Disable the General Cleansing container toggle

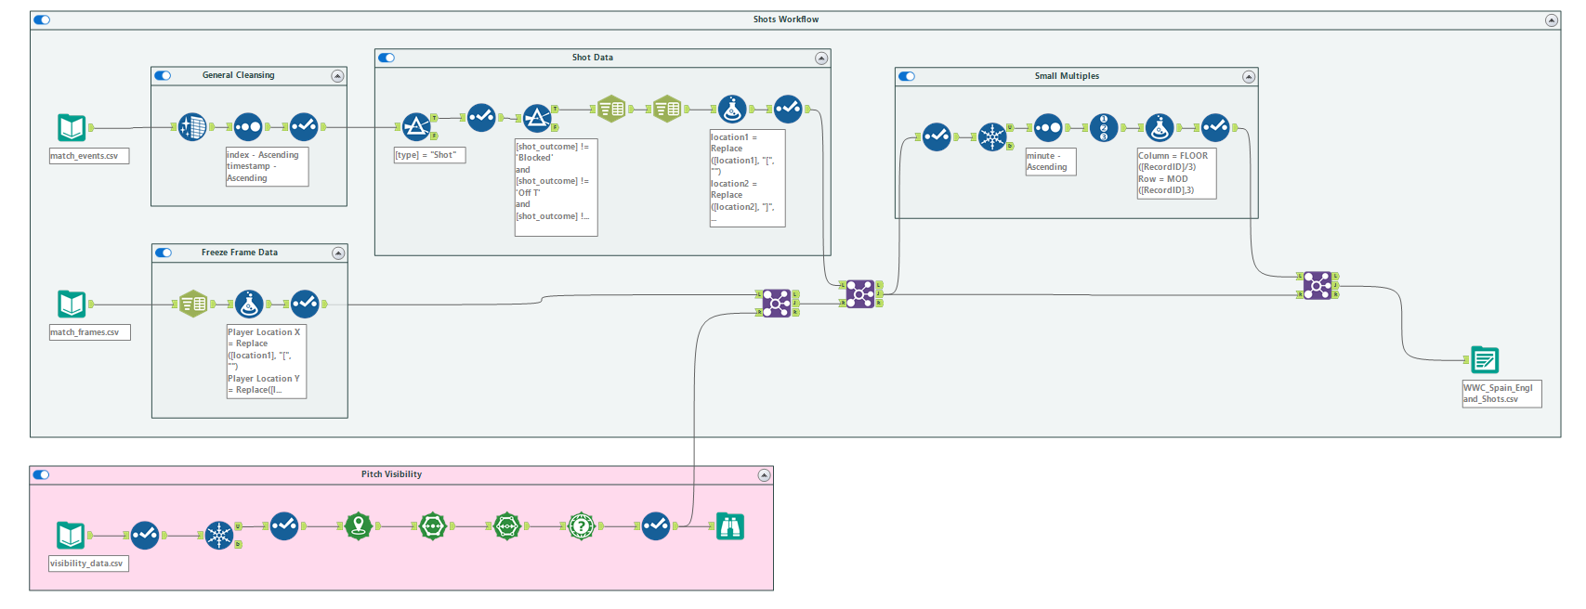[164, 76]
